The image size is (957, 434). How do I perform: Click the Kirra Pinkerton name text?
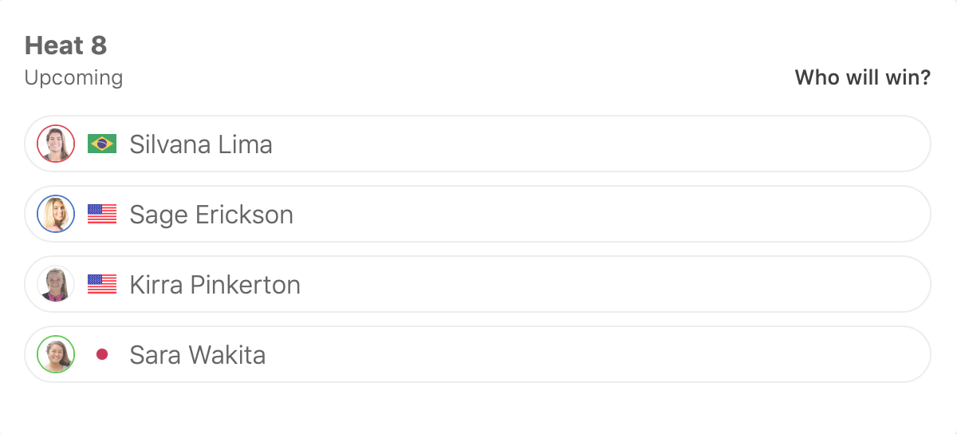[215, 285]
